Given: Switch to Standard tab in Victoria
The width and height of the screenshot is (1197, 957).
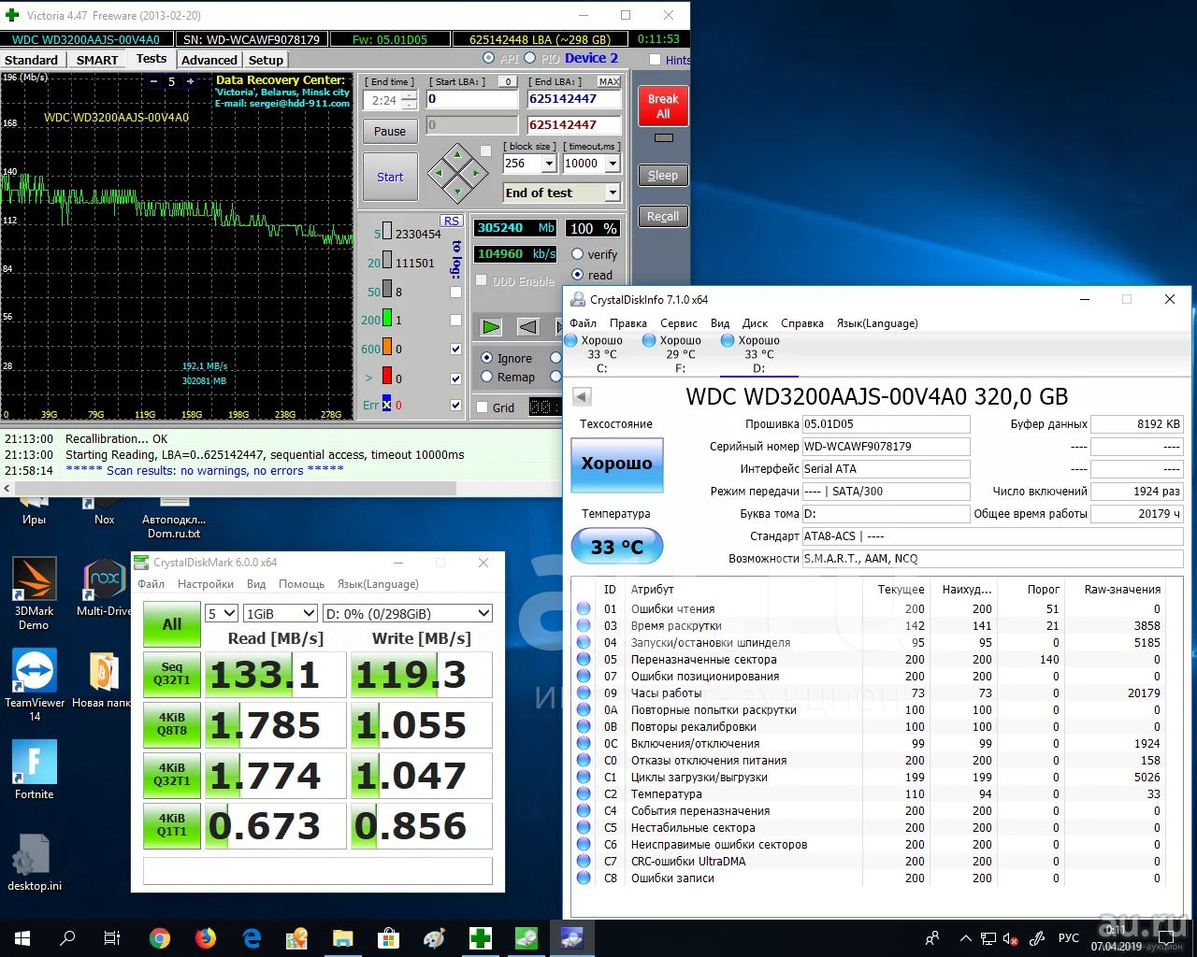Looking at the screenshot, I should point(31,60).
